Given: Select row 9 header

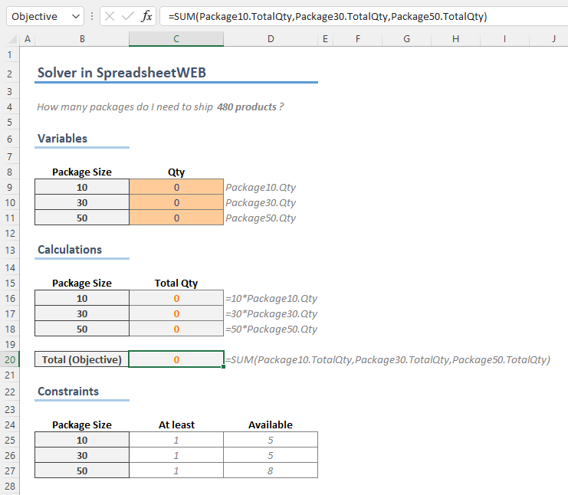Looking at the screenshot, I should (10, 188).
